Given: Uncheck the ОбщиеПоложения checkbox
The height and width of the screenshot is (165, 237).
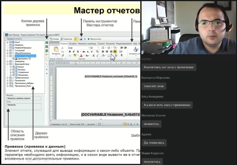Looking at the screenshot, I should pyautogui.click(x=10, y=53).
